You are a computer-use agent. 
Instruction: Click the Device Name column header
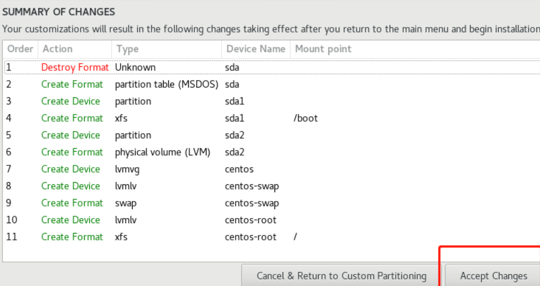pos(256,49)
